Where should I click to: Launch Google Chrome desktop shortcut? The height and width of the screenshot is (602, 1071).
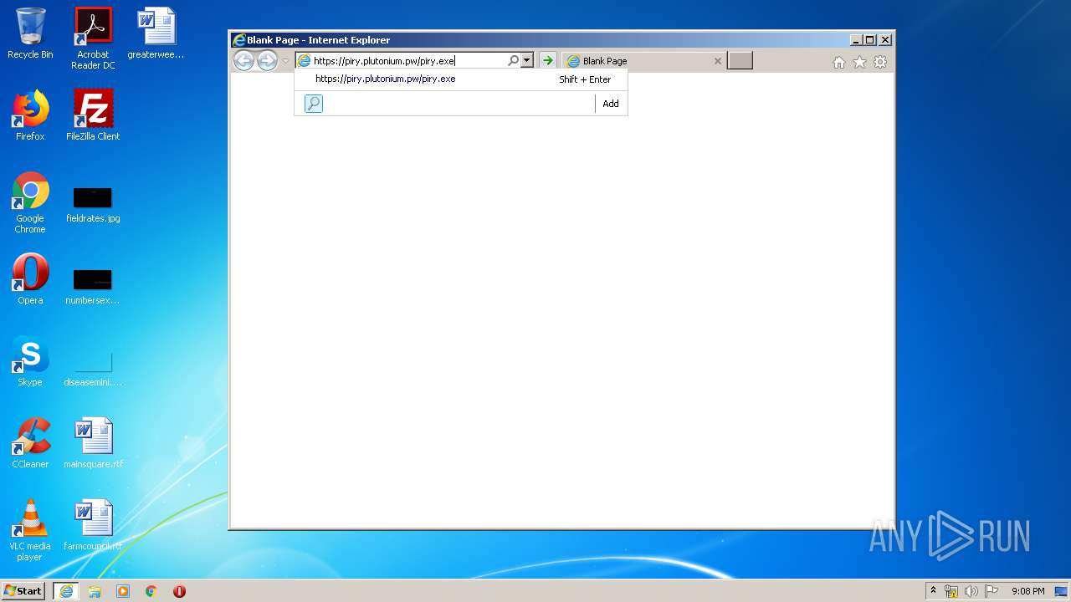(30, 202)
